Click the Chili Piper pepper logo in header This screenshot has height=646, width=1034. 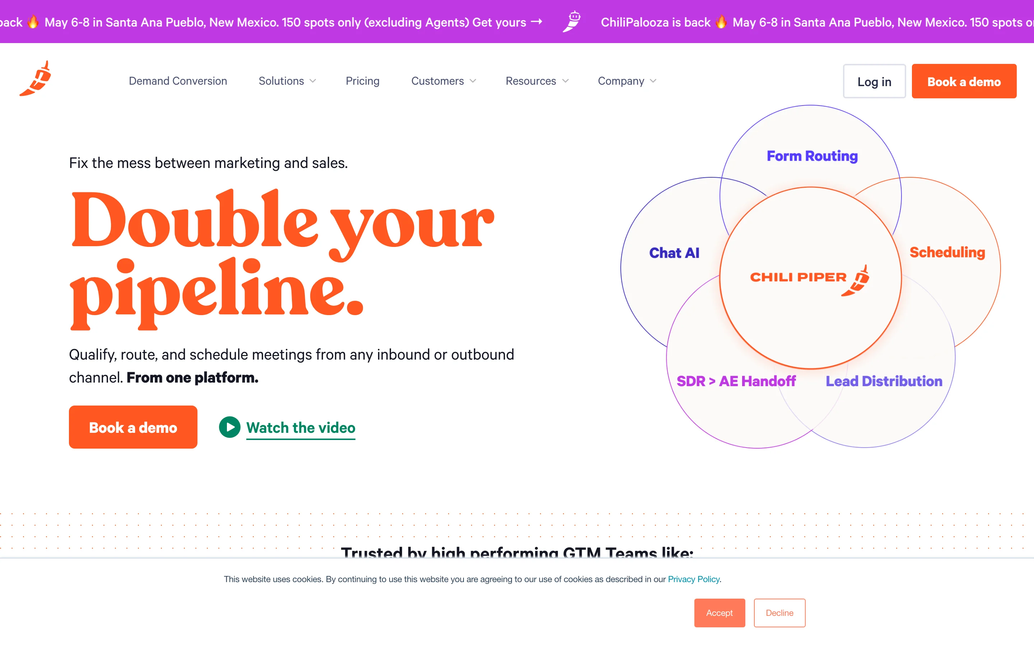point(36,79)
